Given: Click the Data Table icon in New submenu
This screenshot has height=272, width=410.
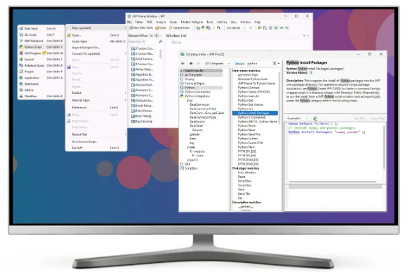Looking at the screenshot, I should tap(21, 28).
